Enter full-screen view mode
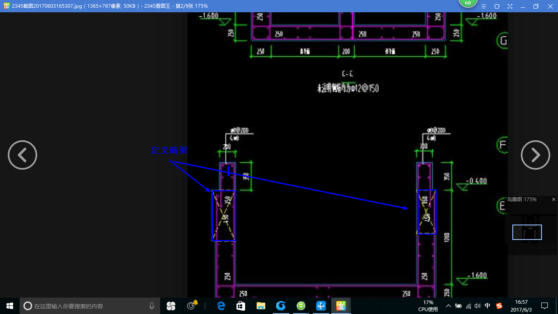 510,6
